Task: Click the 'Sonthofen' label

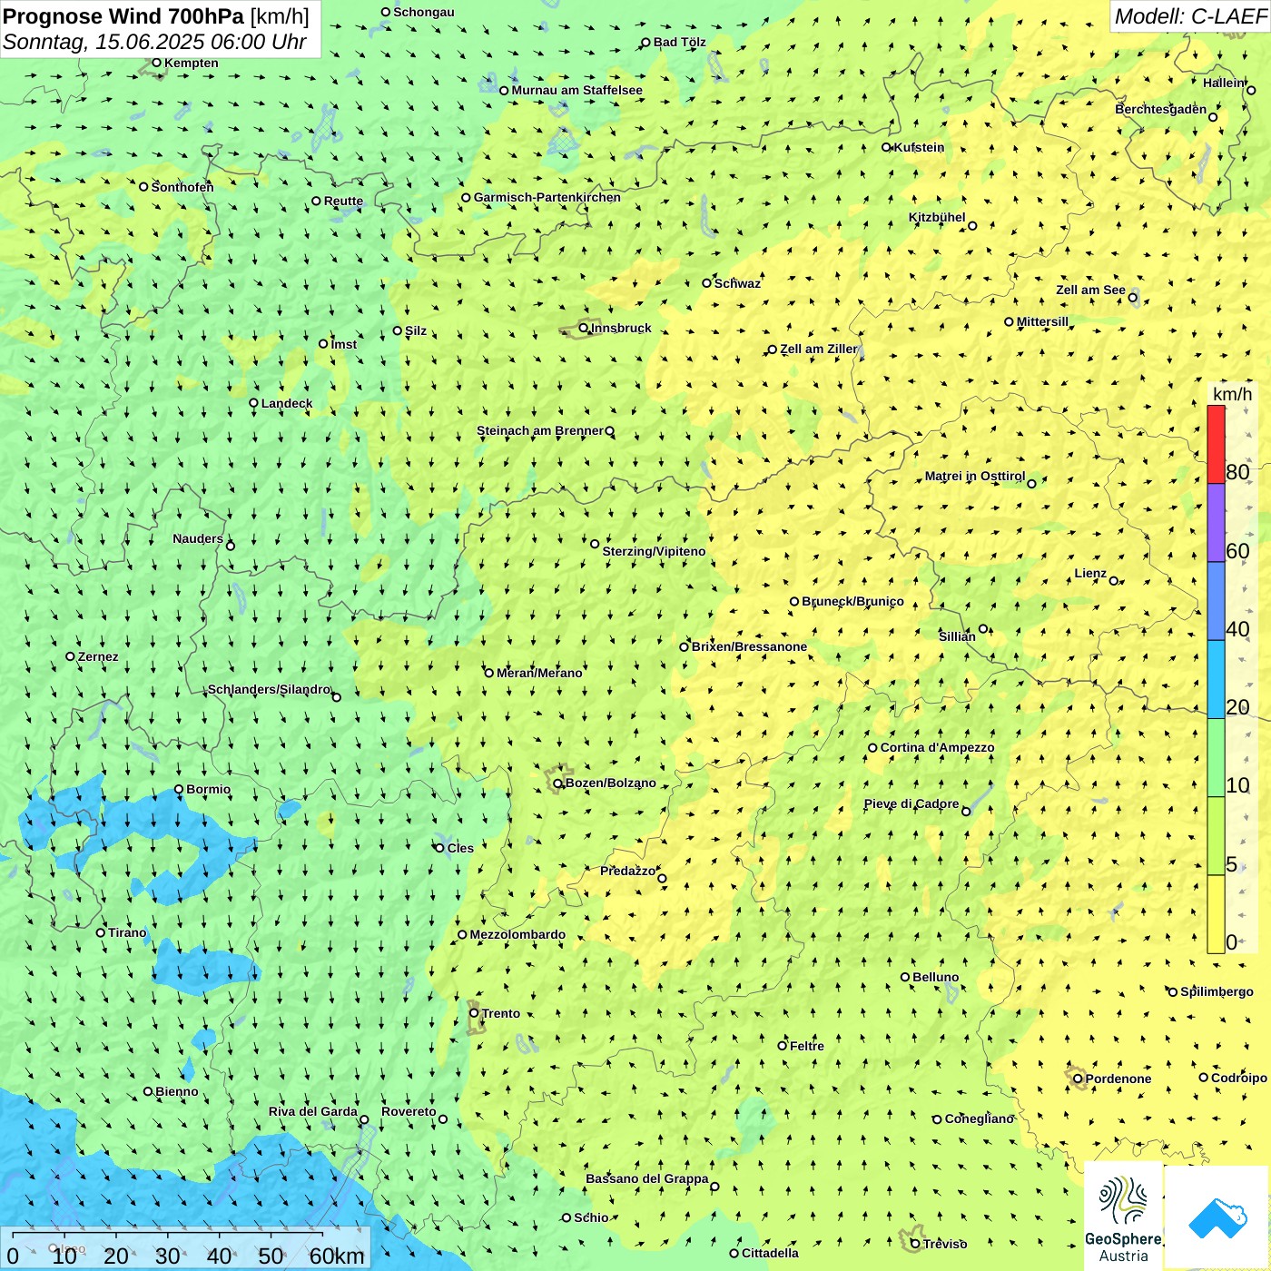Action: pos(182,187)
